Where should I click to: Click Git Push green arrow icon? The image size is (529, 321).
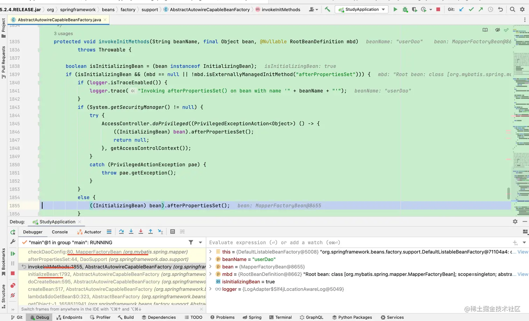tap(481, 9)
